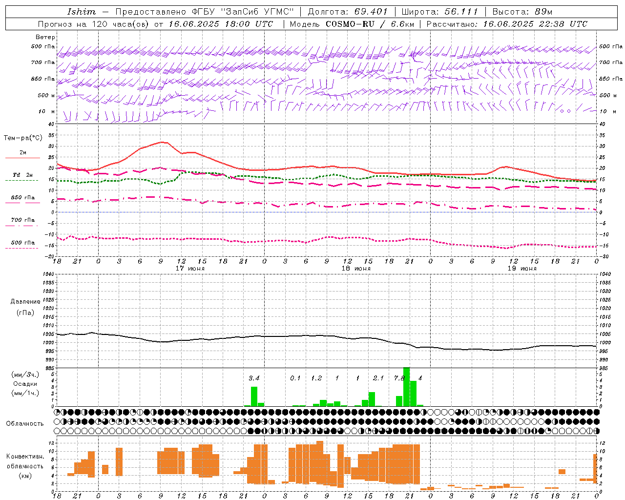The height and width of the screenshot is (500, 625).
Task: Click the "0.1" precipitation amount value
Action: pos(295,378)
